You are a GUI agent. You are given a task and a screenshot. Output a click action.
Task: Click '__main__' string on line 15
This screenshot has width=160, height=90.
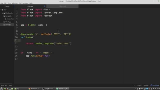46,53
